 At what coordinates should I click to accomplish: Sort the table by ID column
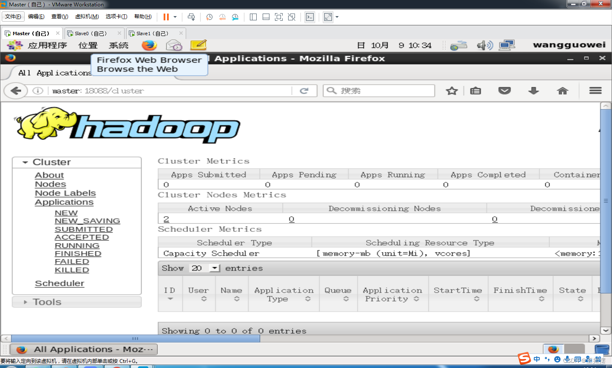170,294
